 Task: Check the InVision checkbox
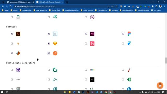click(86, 44)
